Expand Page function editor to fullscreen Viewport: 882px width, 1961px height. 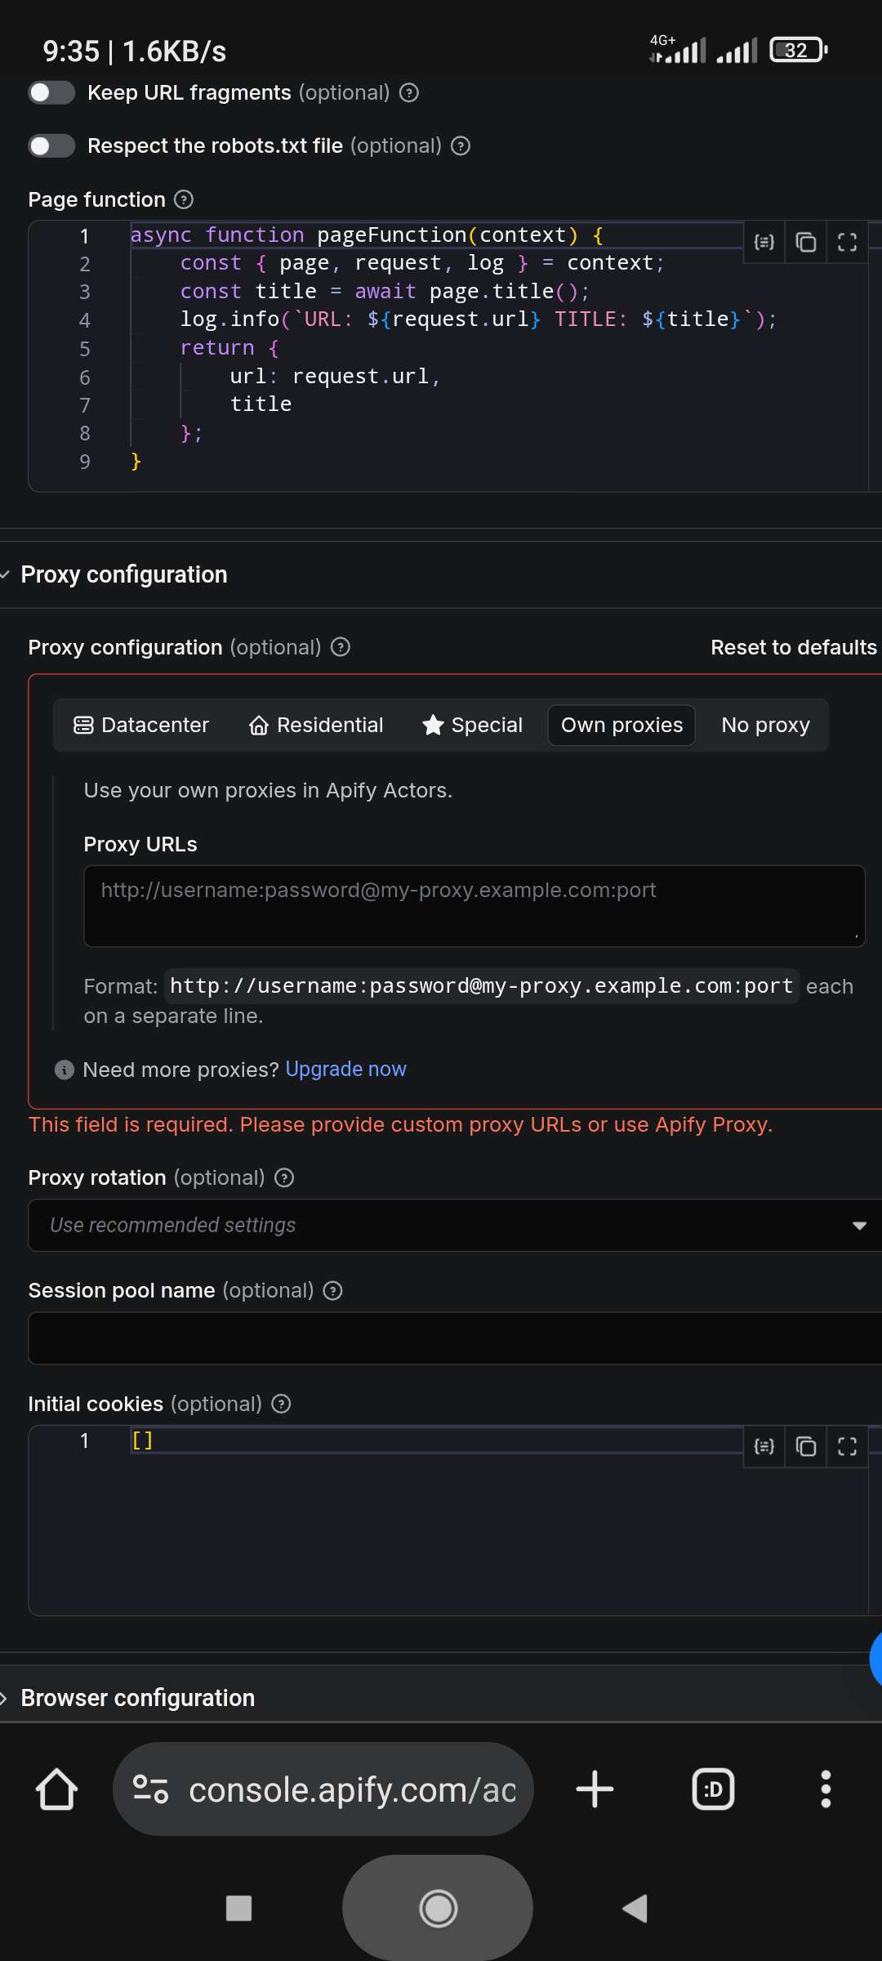pyautogui.click(x=847, y=242)
